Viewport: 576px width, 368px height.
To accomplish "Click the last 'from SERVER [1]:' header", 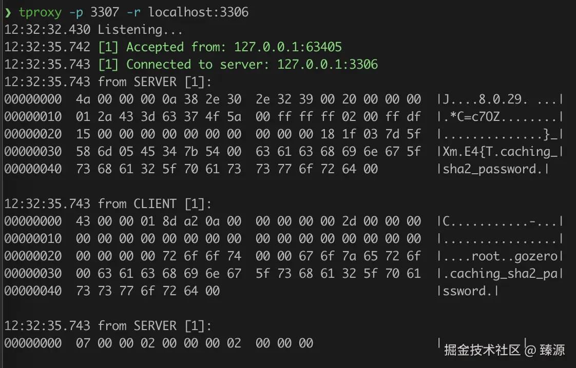I will pos(155,326).
